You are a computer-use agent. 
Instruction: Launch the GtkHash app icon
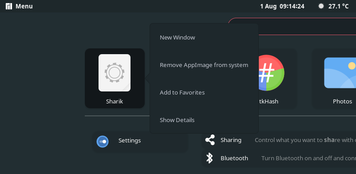click(271, 73)
